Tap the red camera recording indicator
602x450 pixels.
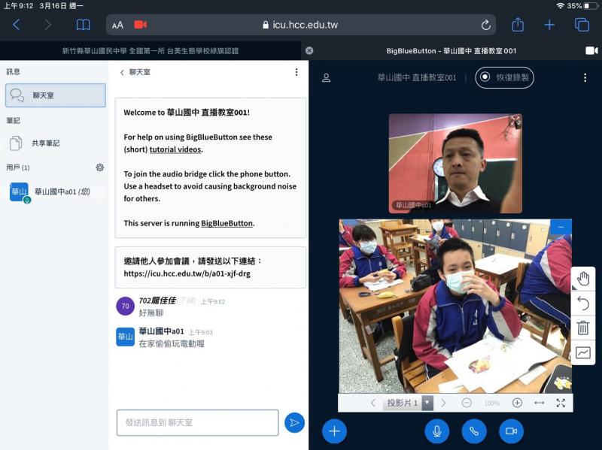pyautogui.click(x=140, y=25)
